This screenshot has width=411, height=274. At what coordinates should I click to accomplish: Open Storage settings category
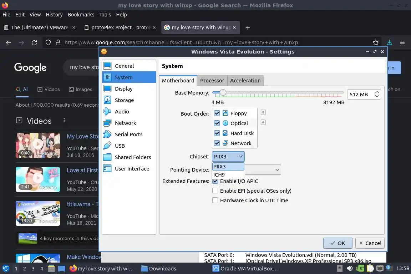tap(129, 100)
